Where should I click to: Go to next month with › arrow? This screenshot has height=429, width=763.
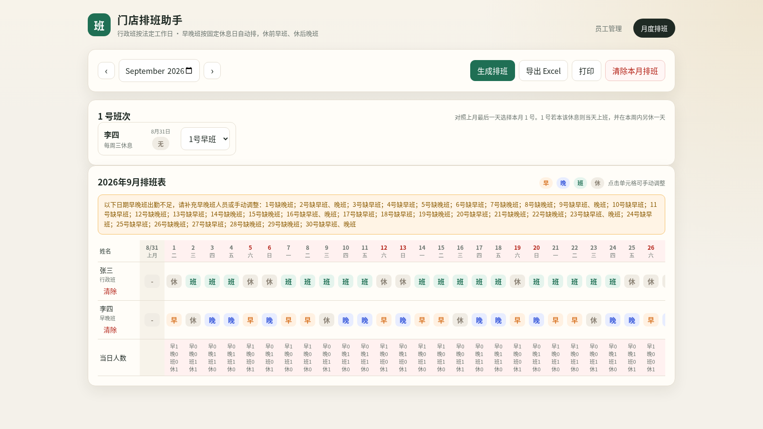click(x=212, y=71)
